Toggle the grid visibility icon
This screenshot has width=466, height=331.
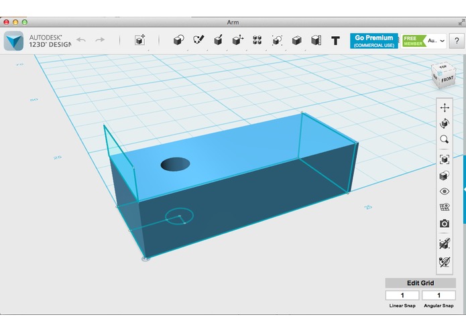tap(445, 207)
